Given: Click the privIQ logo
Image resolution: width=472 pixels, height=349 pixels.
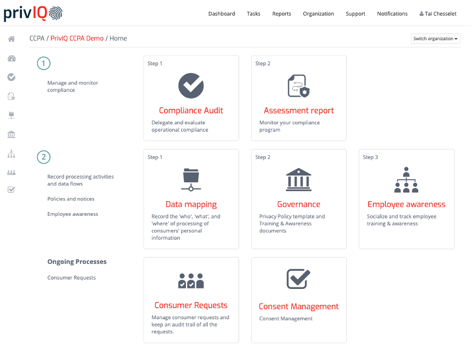Looking at the screenshot, I should (x=33, y=14).
